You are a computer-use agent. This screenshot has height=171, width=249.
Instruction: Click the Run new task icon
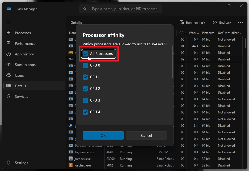tap(182, 22)
